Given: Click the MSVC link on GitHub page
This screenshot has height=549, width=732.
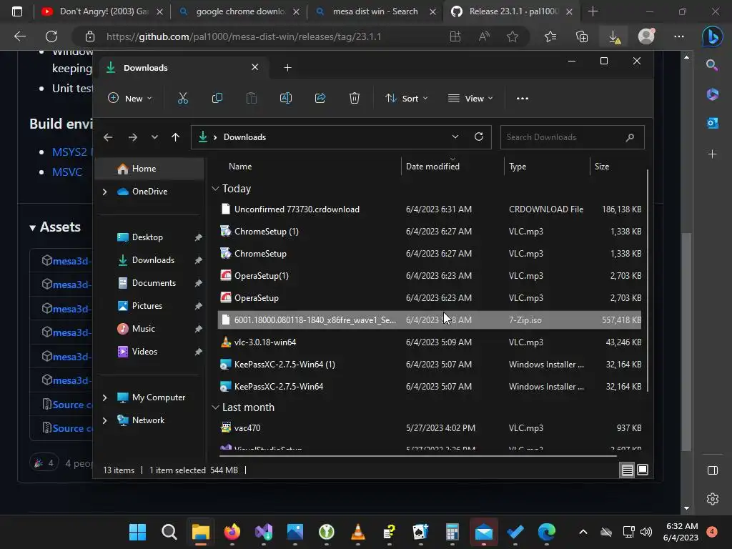Looking at the screenshot, I should pos(67,172).
